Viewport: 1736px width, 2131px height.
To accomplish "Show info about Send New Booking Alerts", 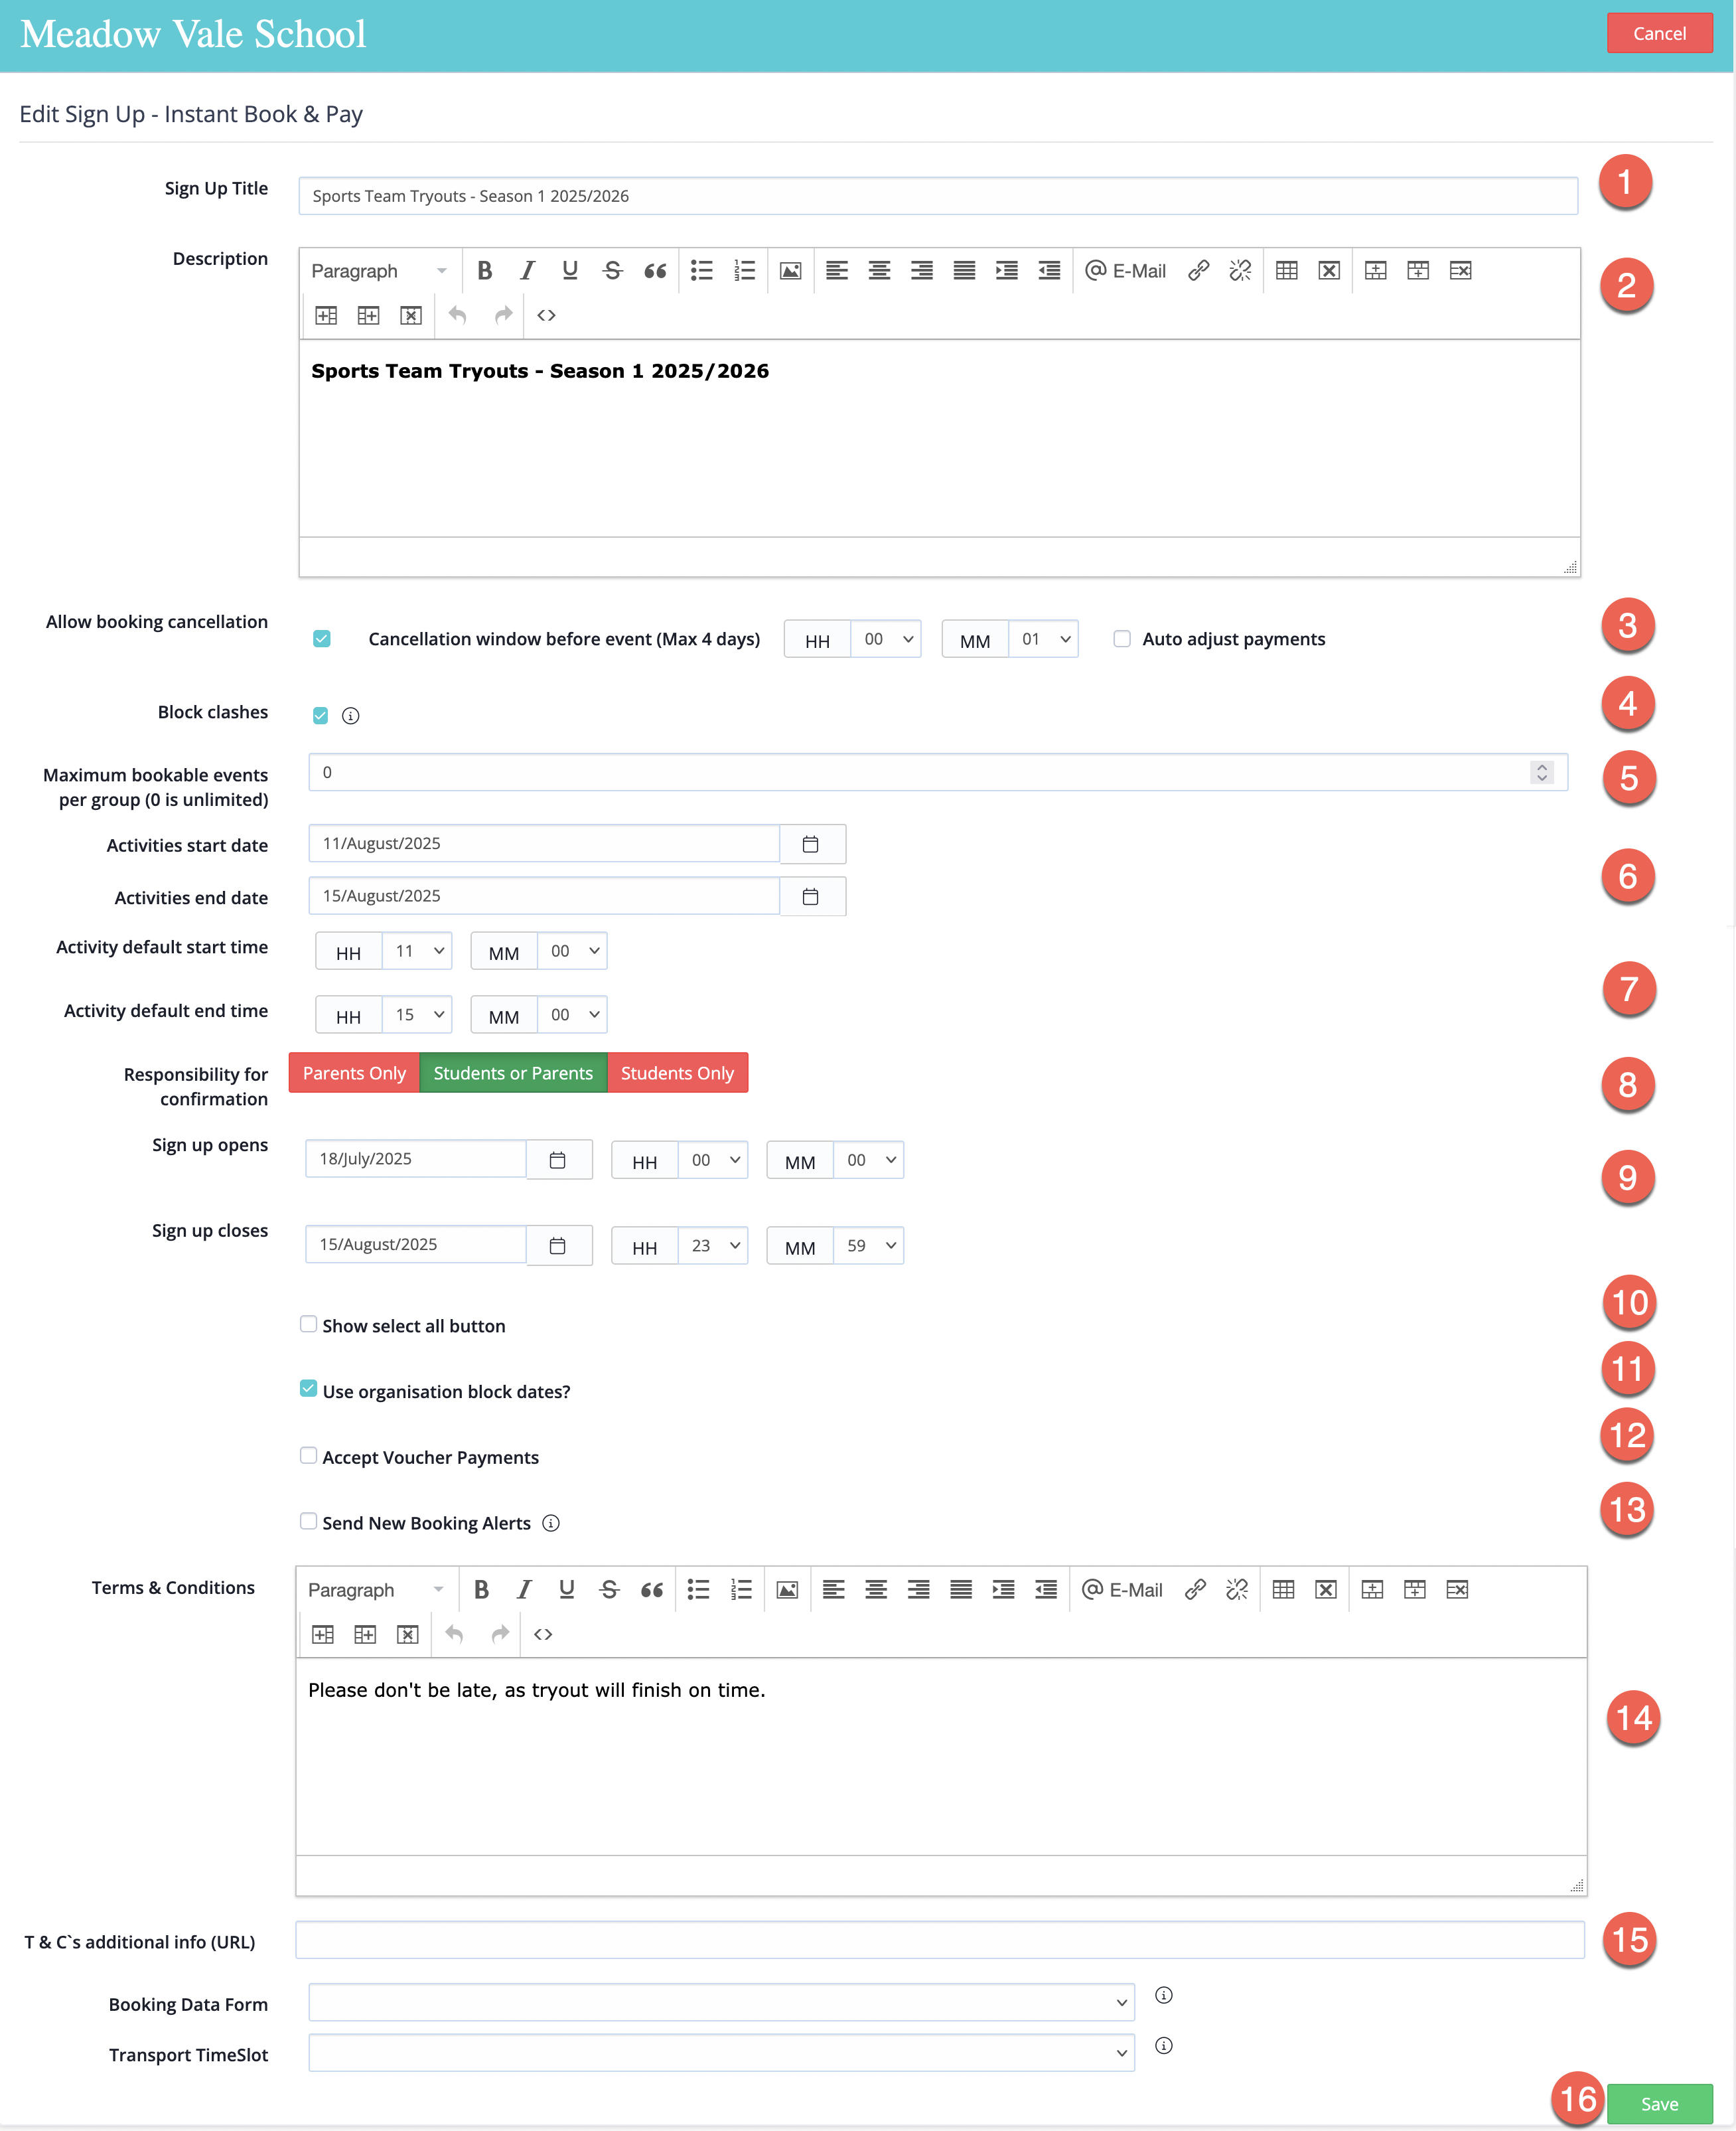I will [x=551, y=1523].
